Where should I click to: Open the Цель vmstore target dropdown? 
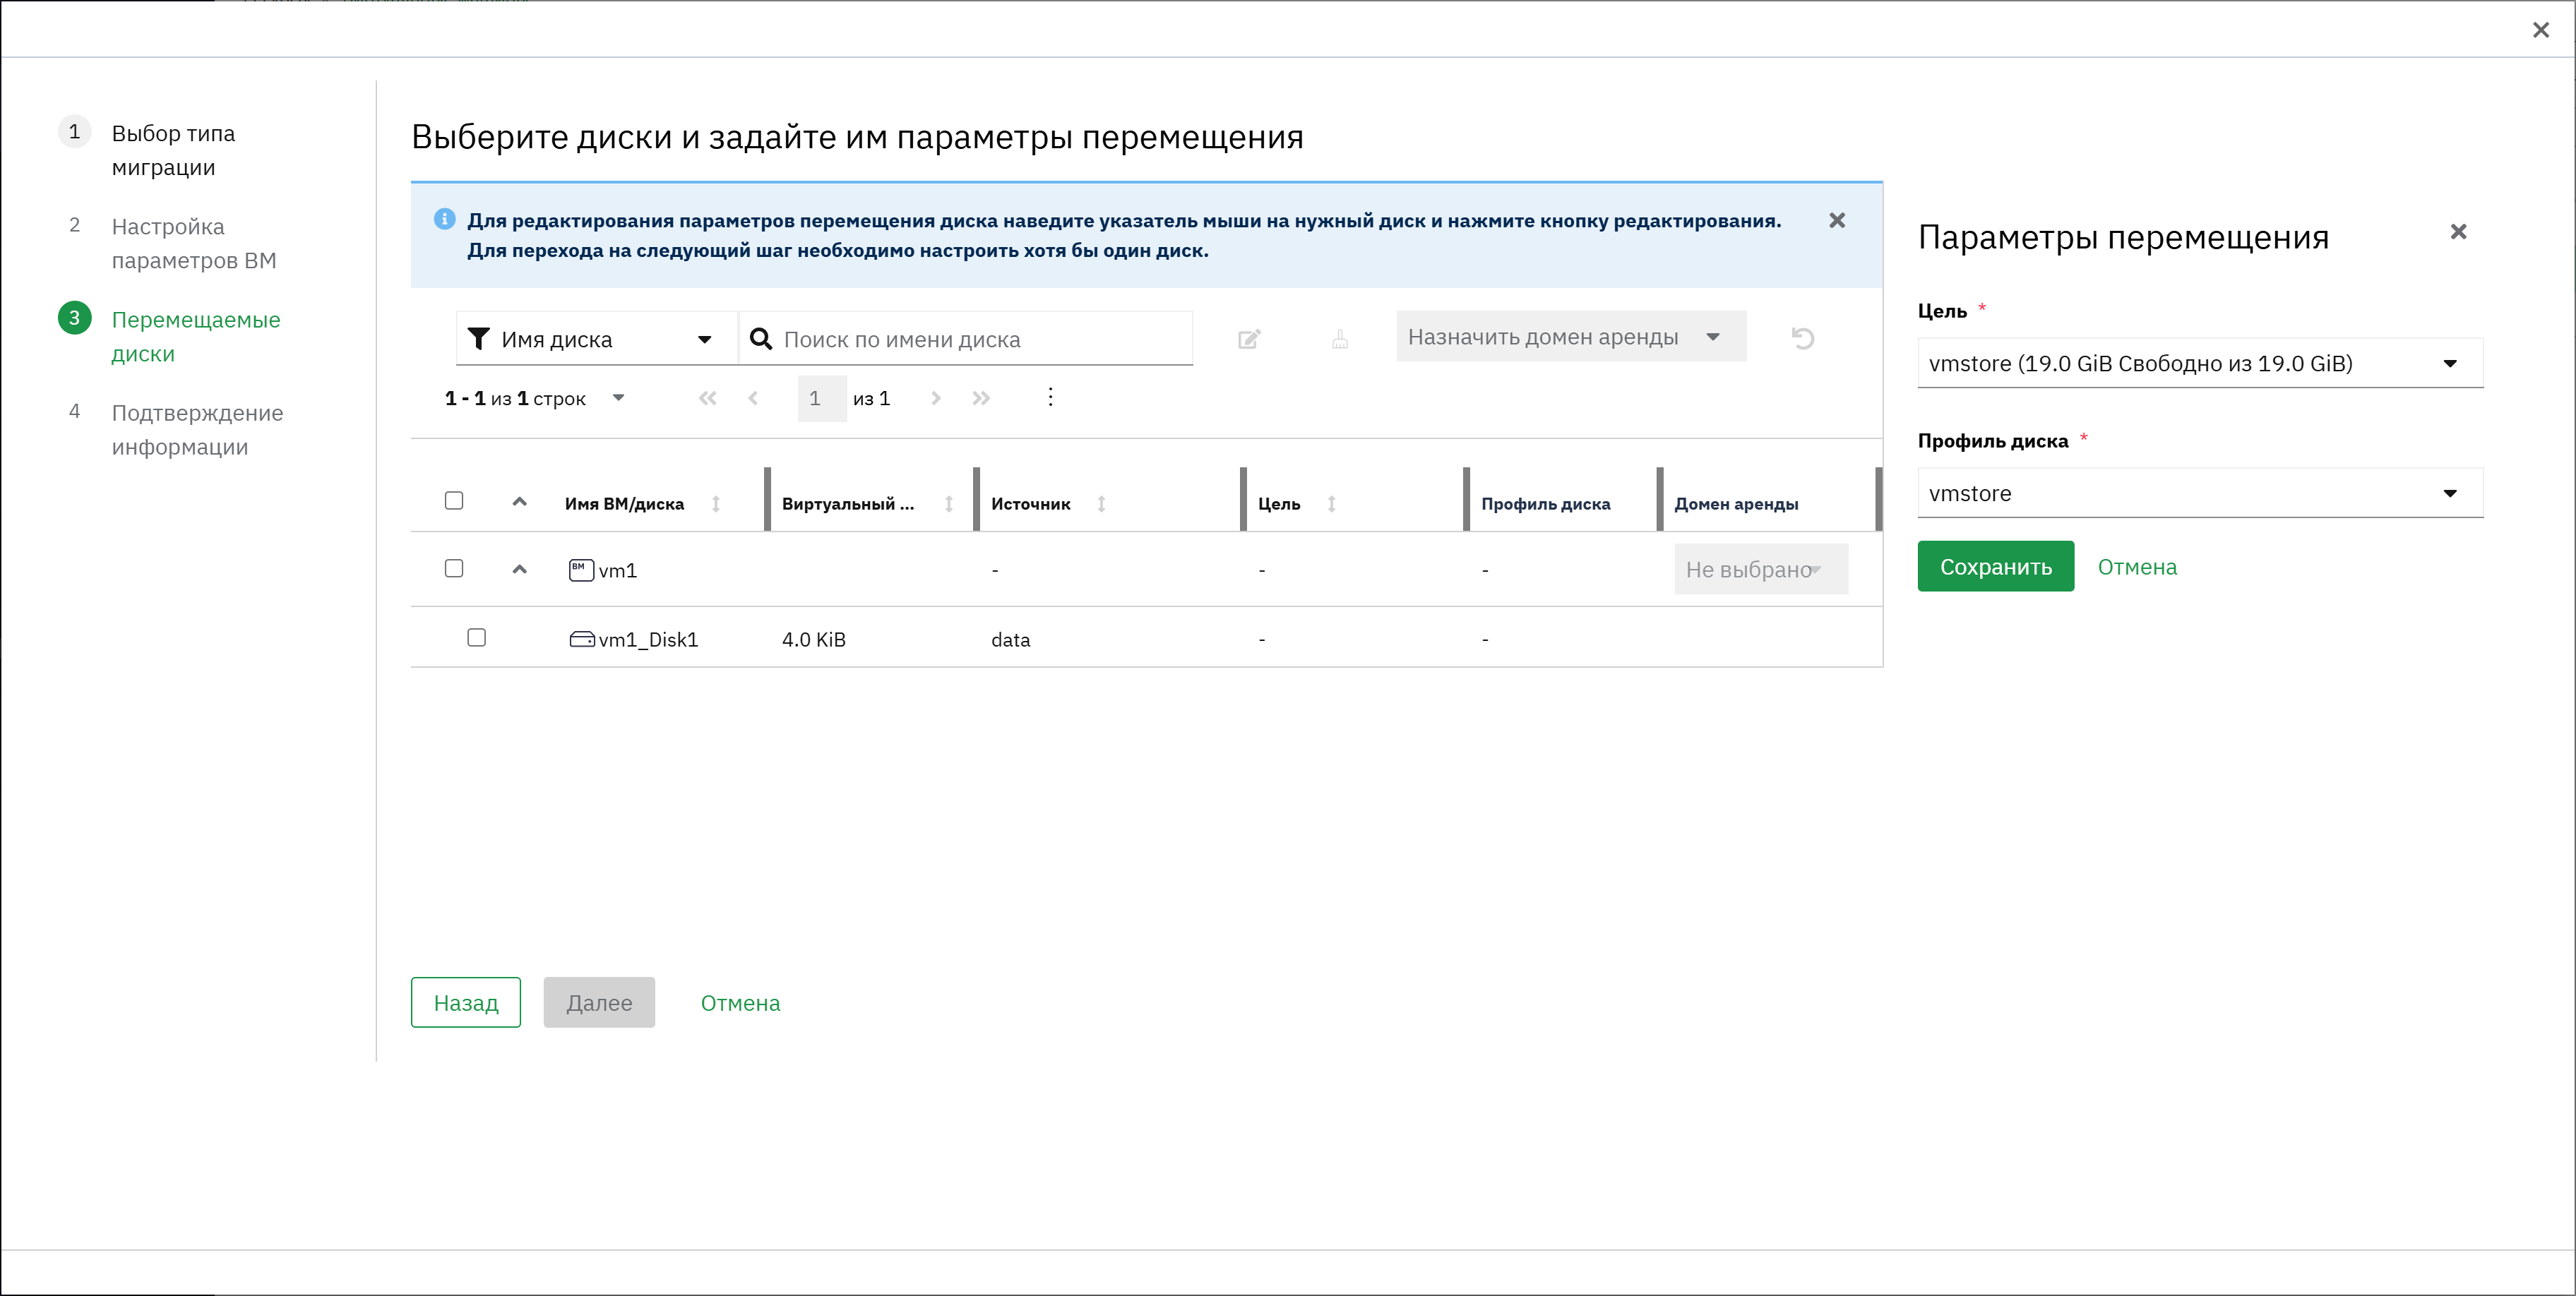[2200, 363]
